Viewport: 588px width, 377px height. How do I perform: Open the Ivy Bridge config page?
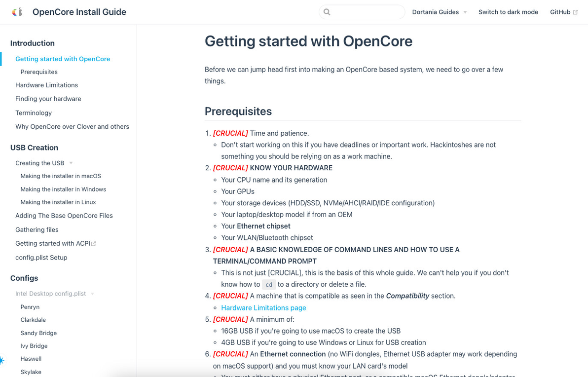click(x=34, y=346)
